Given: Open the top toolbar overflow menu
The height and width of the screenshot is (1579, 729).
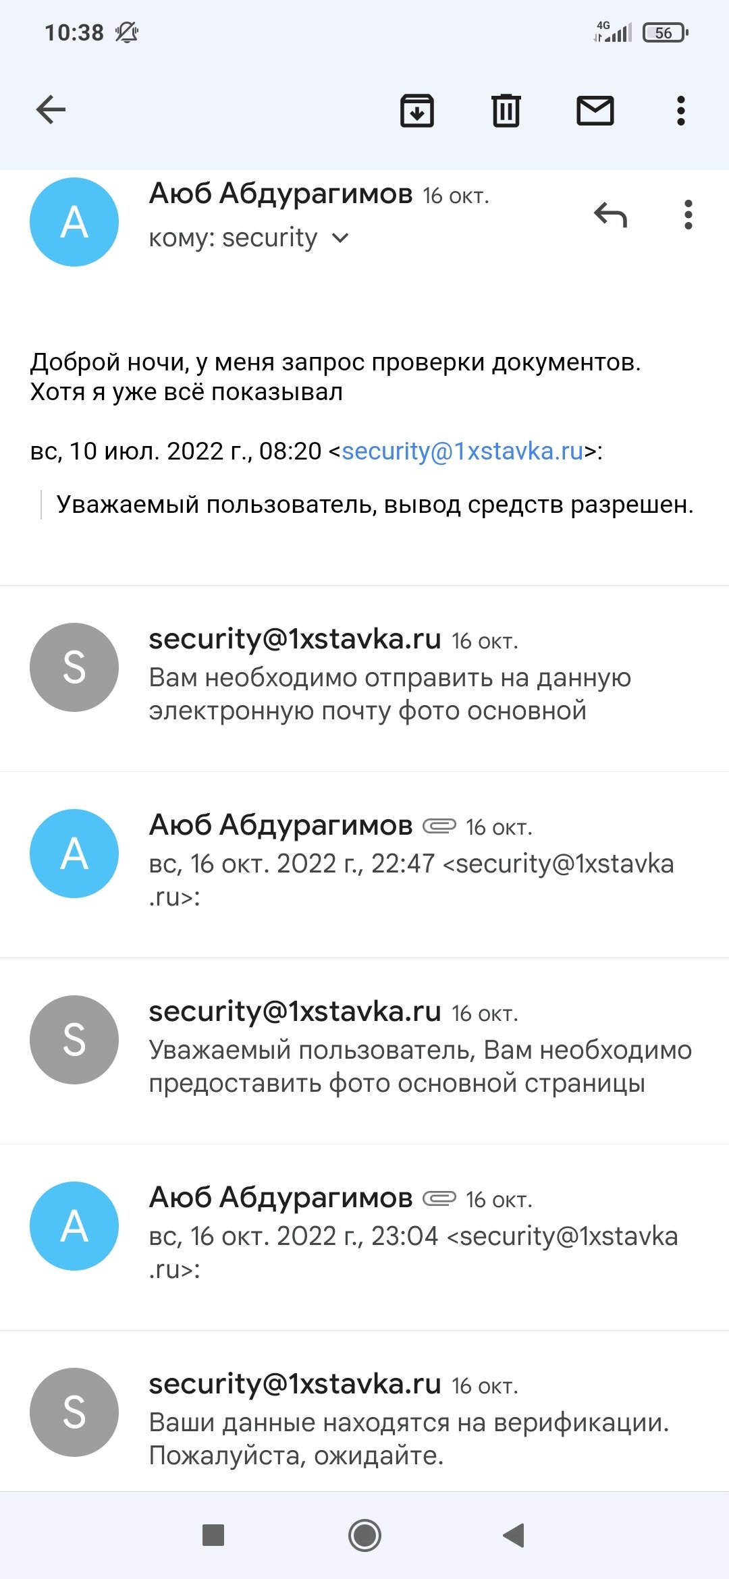Looking at the screenshot, I should (x=680, y=111).
